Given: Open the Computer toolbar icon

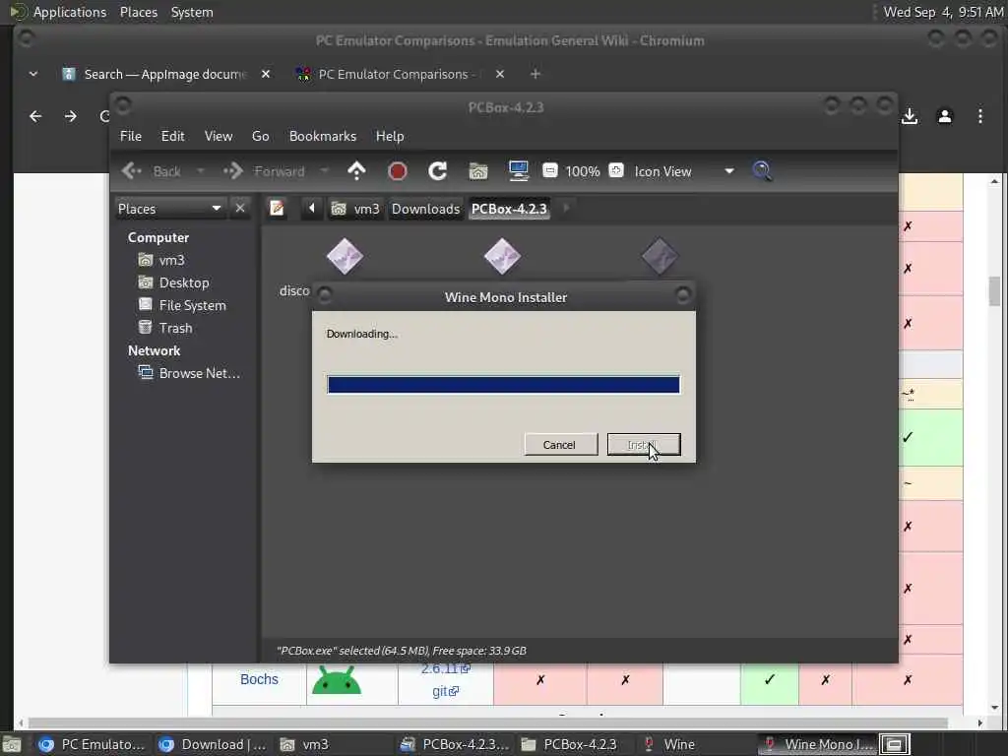Looking at the screenshot, I should click(518, 171).
